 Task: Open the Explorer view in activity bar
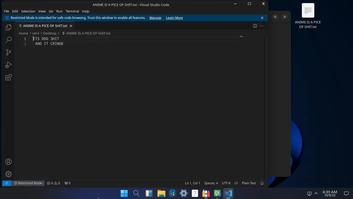(x=9, y=27)
